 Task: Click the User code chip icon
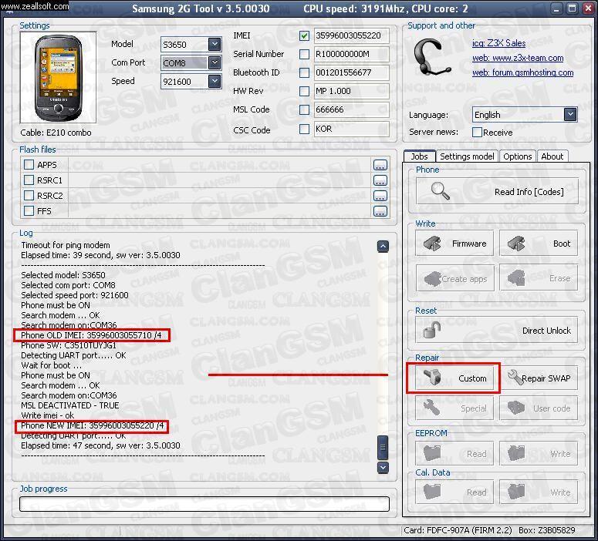point(516,408)
